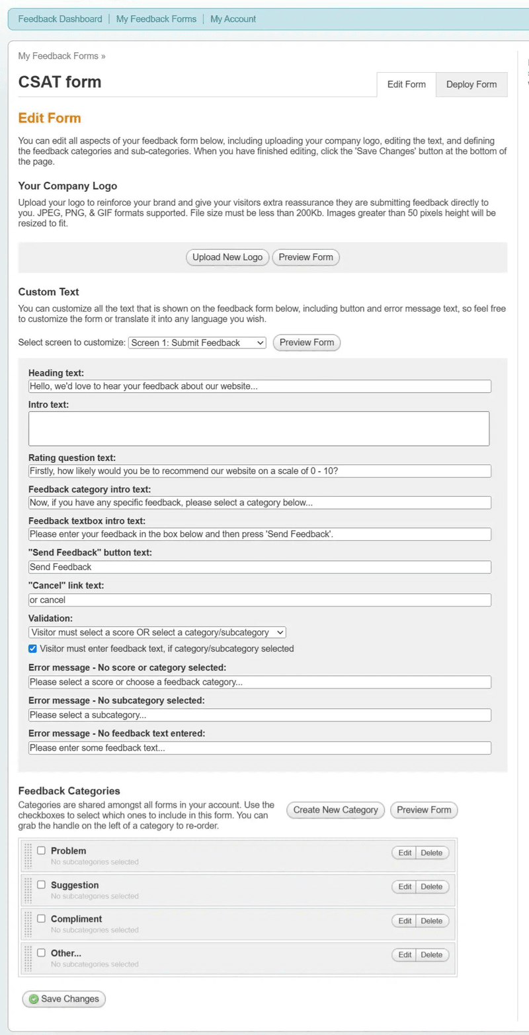Click the My Feedback Forms breadcrumb link
The image size is (529, 1035).
click(x=58, y=56)
